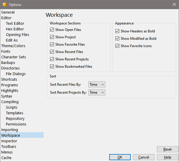Open the Compiling category
Screen dimensions: 179x162
(x=10, y=102)
